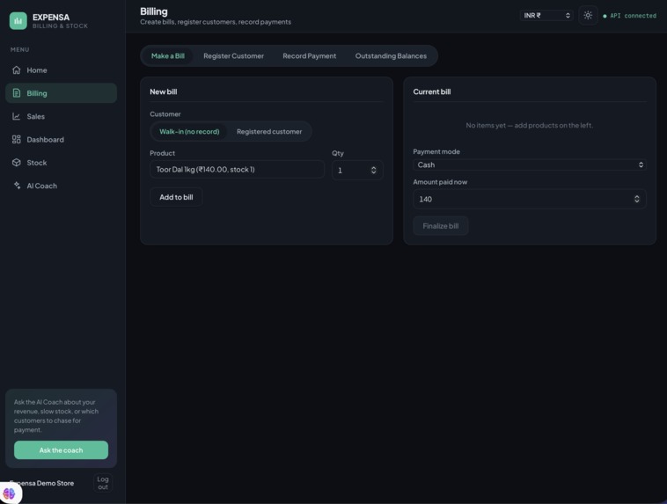This screenshot has width=667, height=504.
Task: Switch to Register Customer tab
Action: click(x=233, y=55)
